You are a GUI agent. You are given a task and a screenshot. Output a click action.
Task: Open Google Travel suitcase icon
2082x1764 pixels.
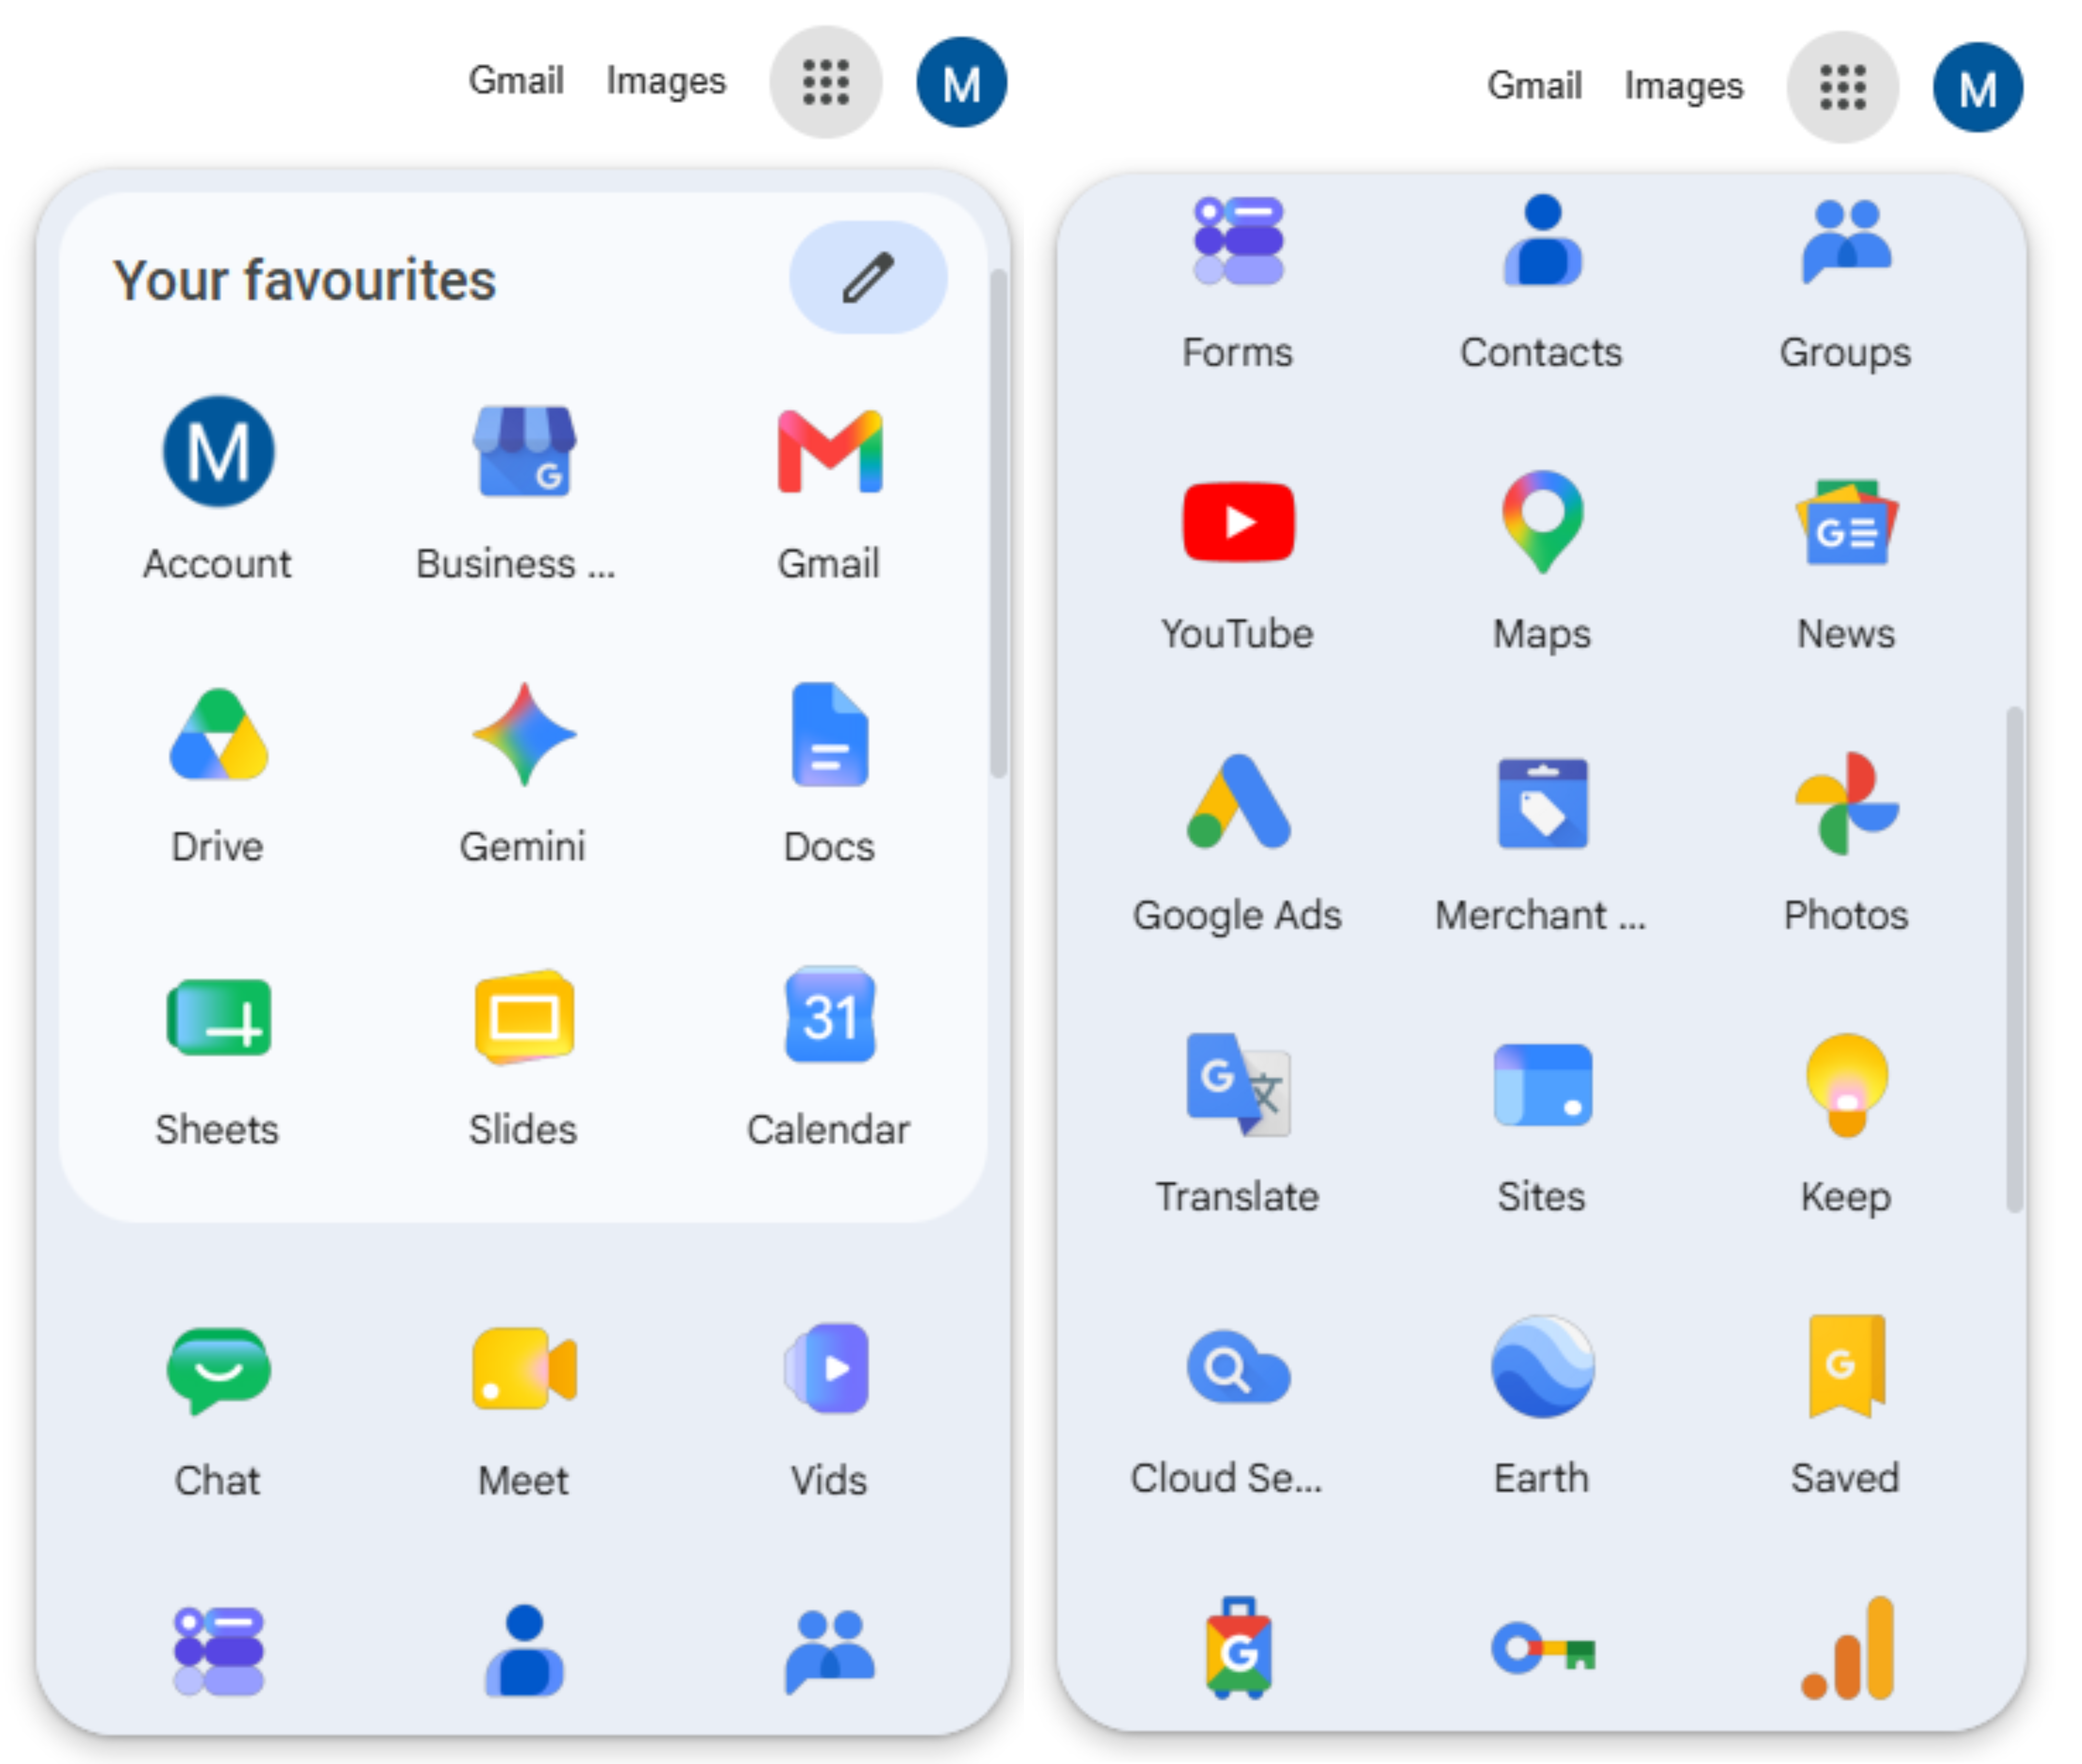pyautogui.click(x=1238, y=1648)
